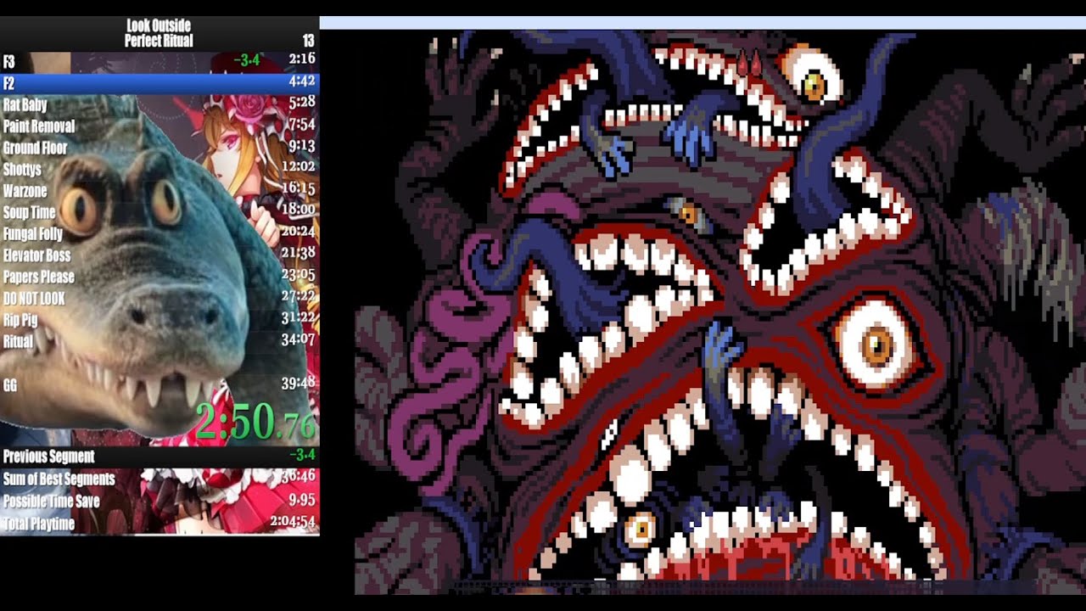The height and width of the screenshot is (611, 1086).
Task: Select the Ground Floor split
Action: 160,148
